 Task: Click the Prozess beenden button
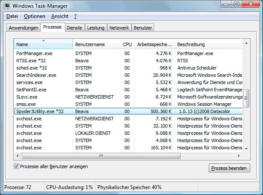click(229, 168)
